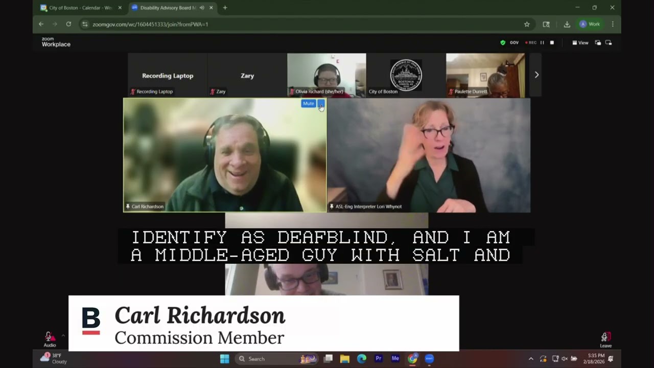654x368 pixels.
Task: Open Microsoft Edge from the taskbar
Action: tap(362, 359)
